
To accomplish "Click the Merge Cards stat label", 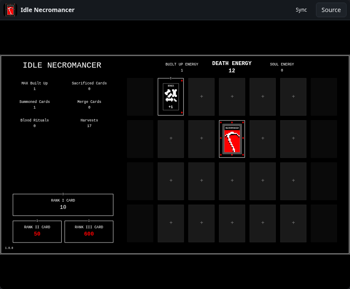I will coord(89,102).
